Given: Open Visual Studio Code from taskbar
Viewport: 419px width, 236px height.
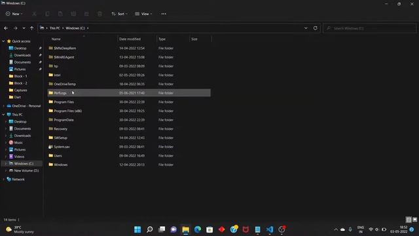Looking at the screenshot, I should coord(270,229).
